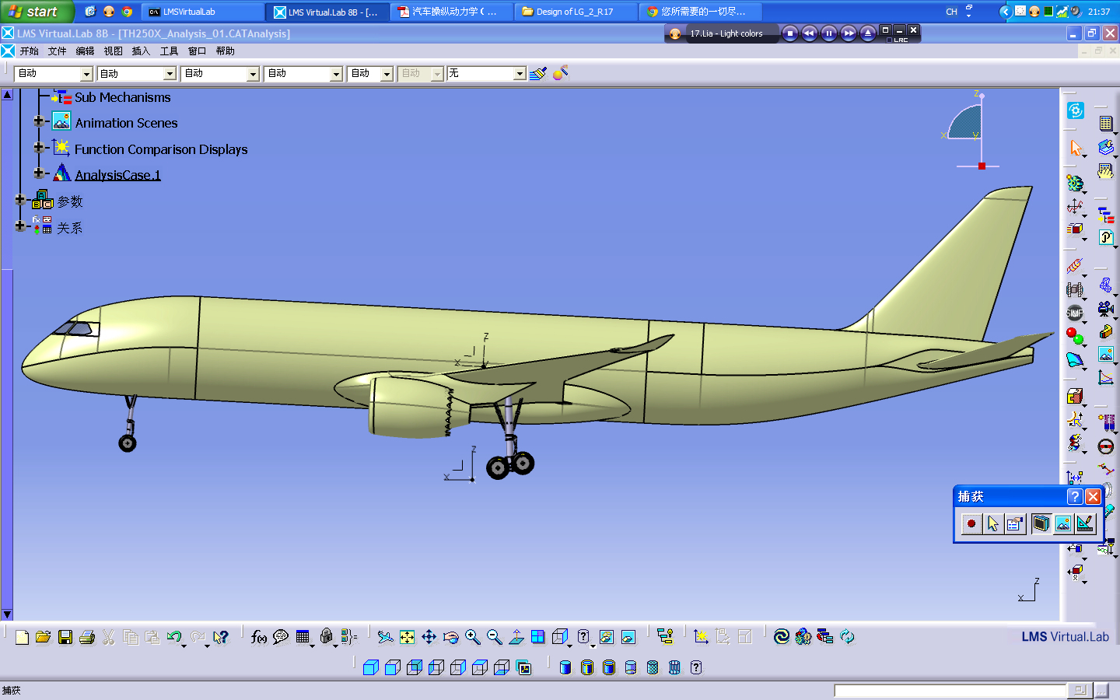Open a file with the folder icon

44,637
